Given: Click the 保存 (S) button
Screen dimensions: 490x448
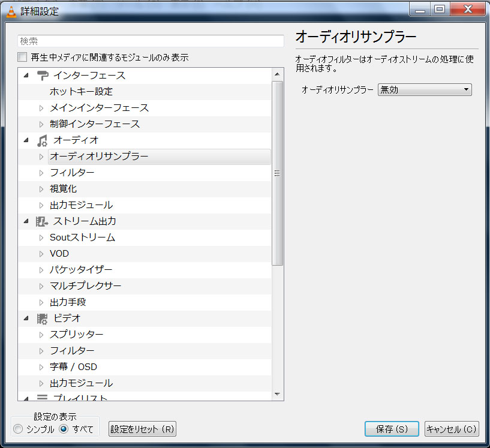Looking at the screenshot, I should point(392,429).
